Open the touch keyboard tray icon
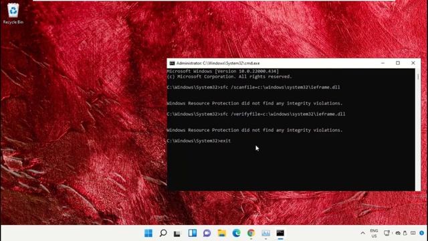Viewport: 428px width, 241px height. 413,233
